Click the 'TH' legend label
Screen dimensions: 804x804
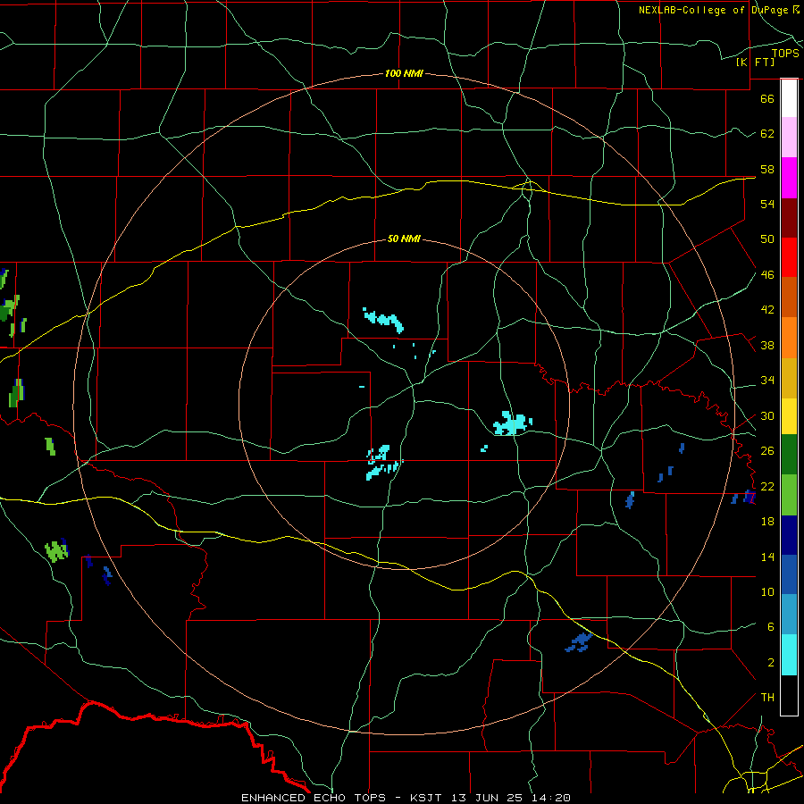[x=767, y=697]
